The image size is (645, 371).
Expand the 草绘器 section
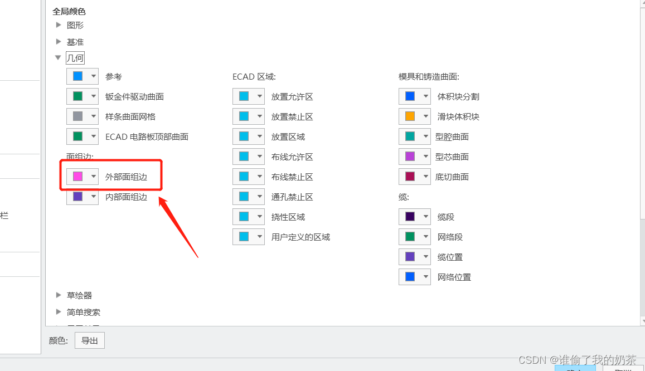pos(59,295)
